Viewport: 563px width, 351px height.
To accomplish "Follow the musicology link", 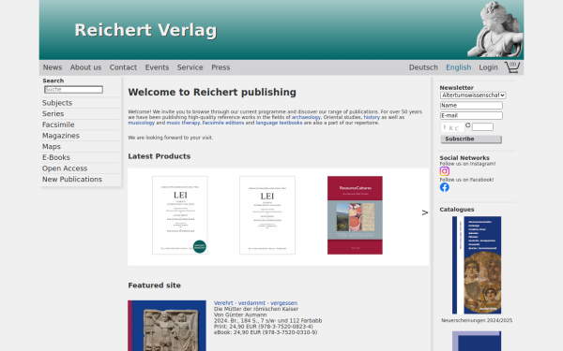I will 141,123.
